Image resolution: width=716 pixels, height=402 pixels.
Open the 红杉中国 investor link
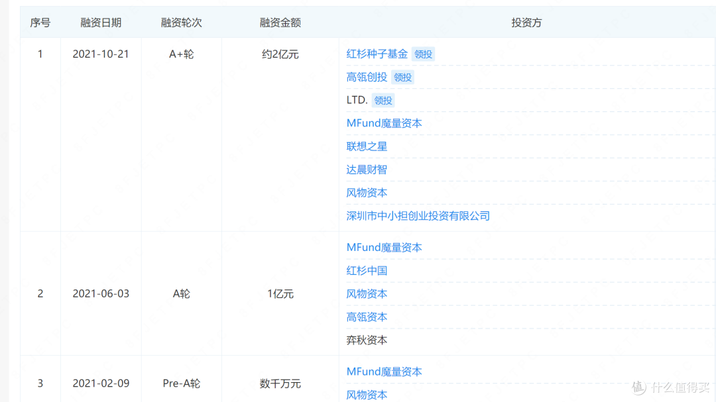[367, 271]
